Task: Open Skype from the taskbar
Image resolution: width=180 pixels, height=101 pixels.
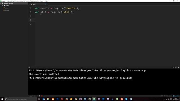Action: coord(126,99)
